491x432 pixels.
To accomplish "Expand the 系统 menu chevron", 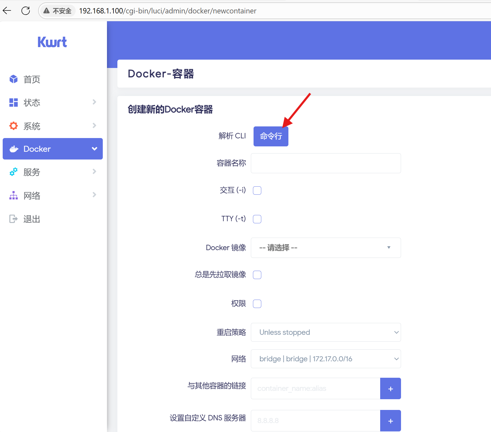I will click(x=94, y=126).
